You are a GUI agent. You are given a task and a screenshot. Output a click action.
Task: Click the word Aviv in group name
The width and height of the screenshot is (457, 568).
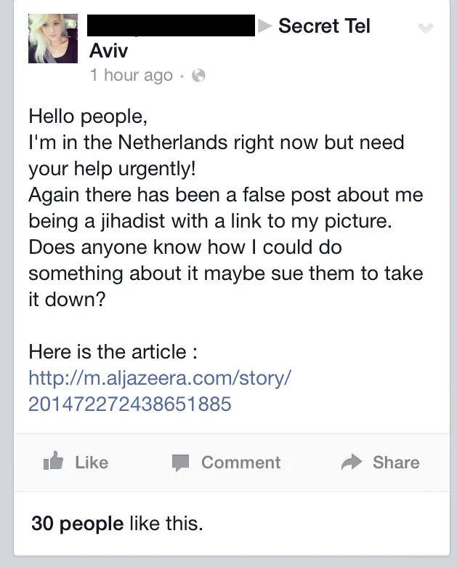(108, 50)
